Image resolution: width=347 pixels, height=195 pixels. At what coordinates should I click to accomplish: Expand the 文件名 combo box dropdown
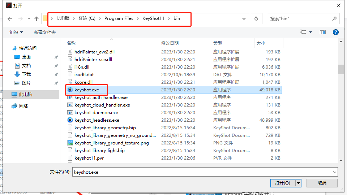334,172
